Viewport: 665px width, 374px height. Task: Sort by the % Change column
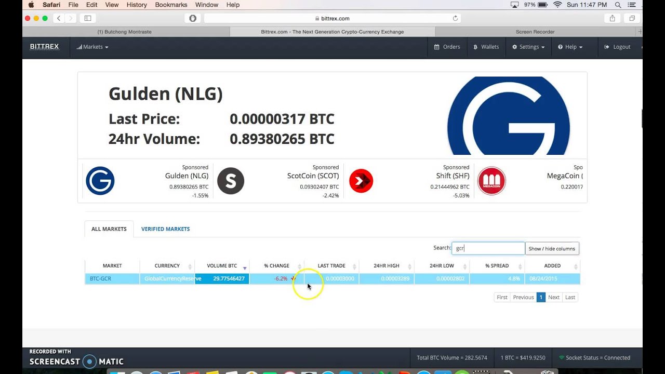[x=276, y=266]
